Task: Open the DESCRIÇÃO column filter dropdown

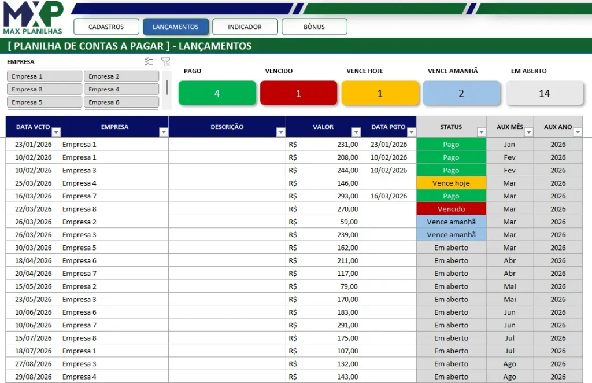Action: click(280, 132)
